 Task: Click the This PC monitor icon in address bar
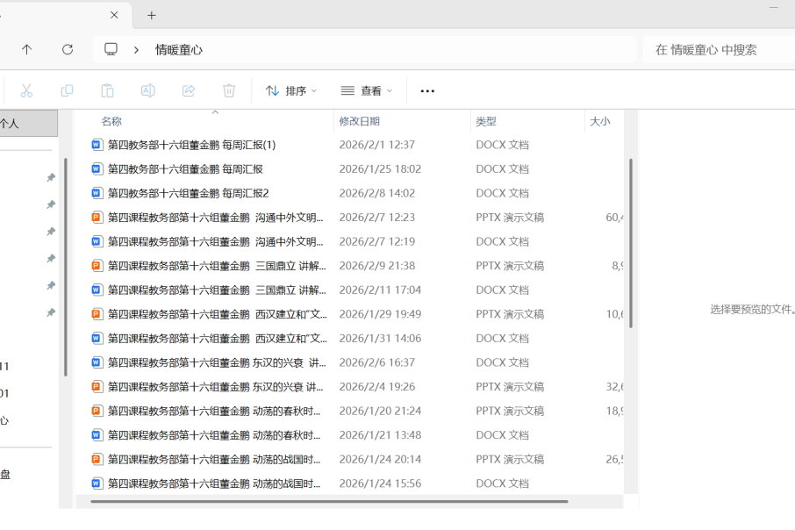coord(111,49)
